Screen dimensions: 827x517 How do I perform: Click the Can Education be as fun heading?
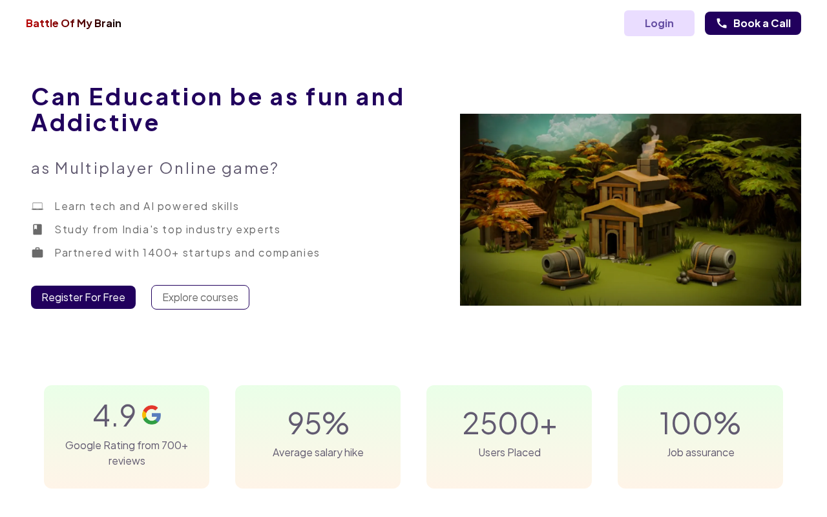[x=218, y=109]
